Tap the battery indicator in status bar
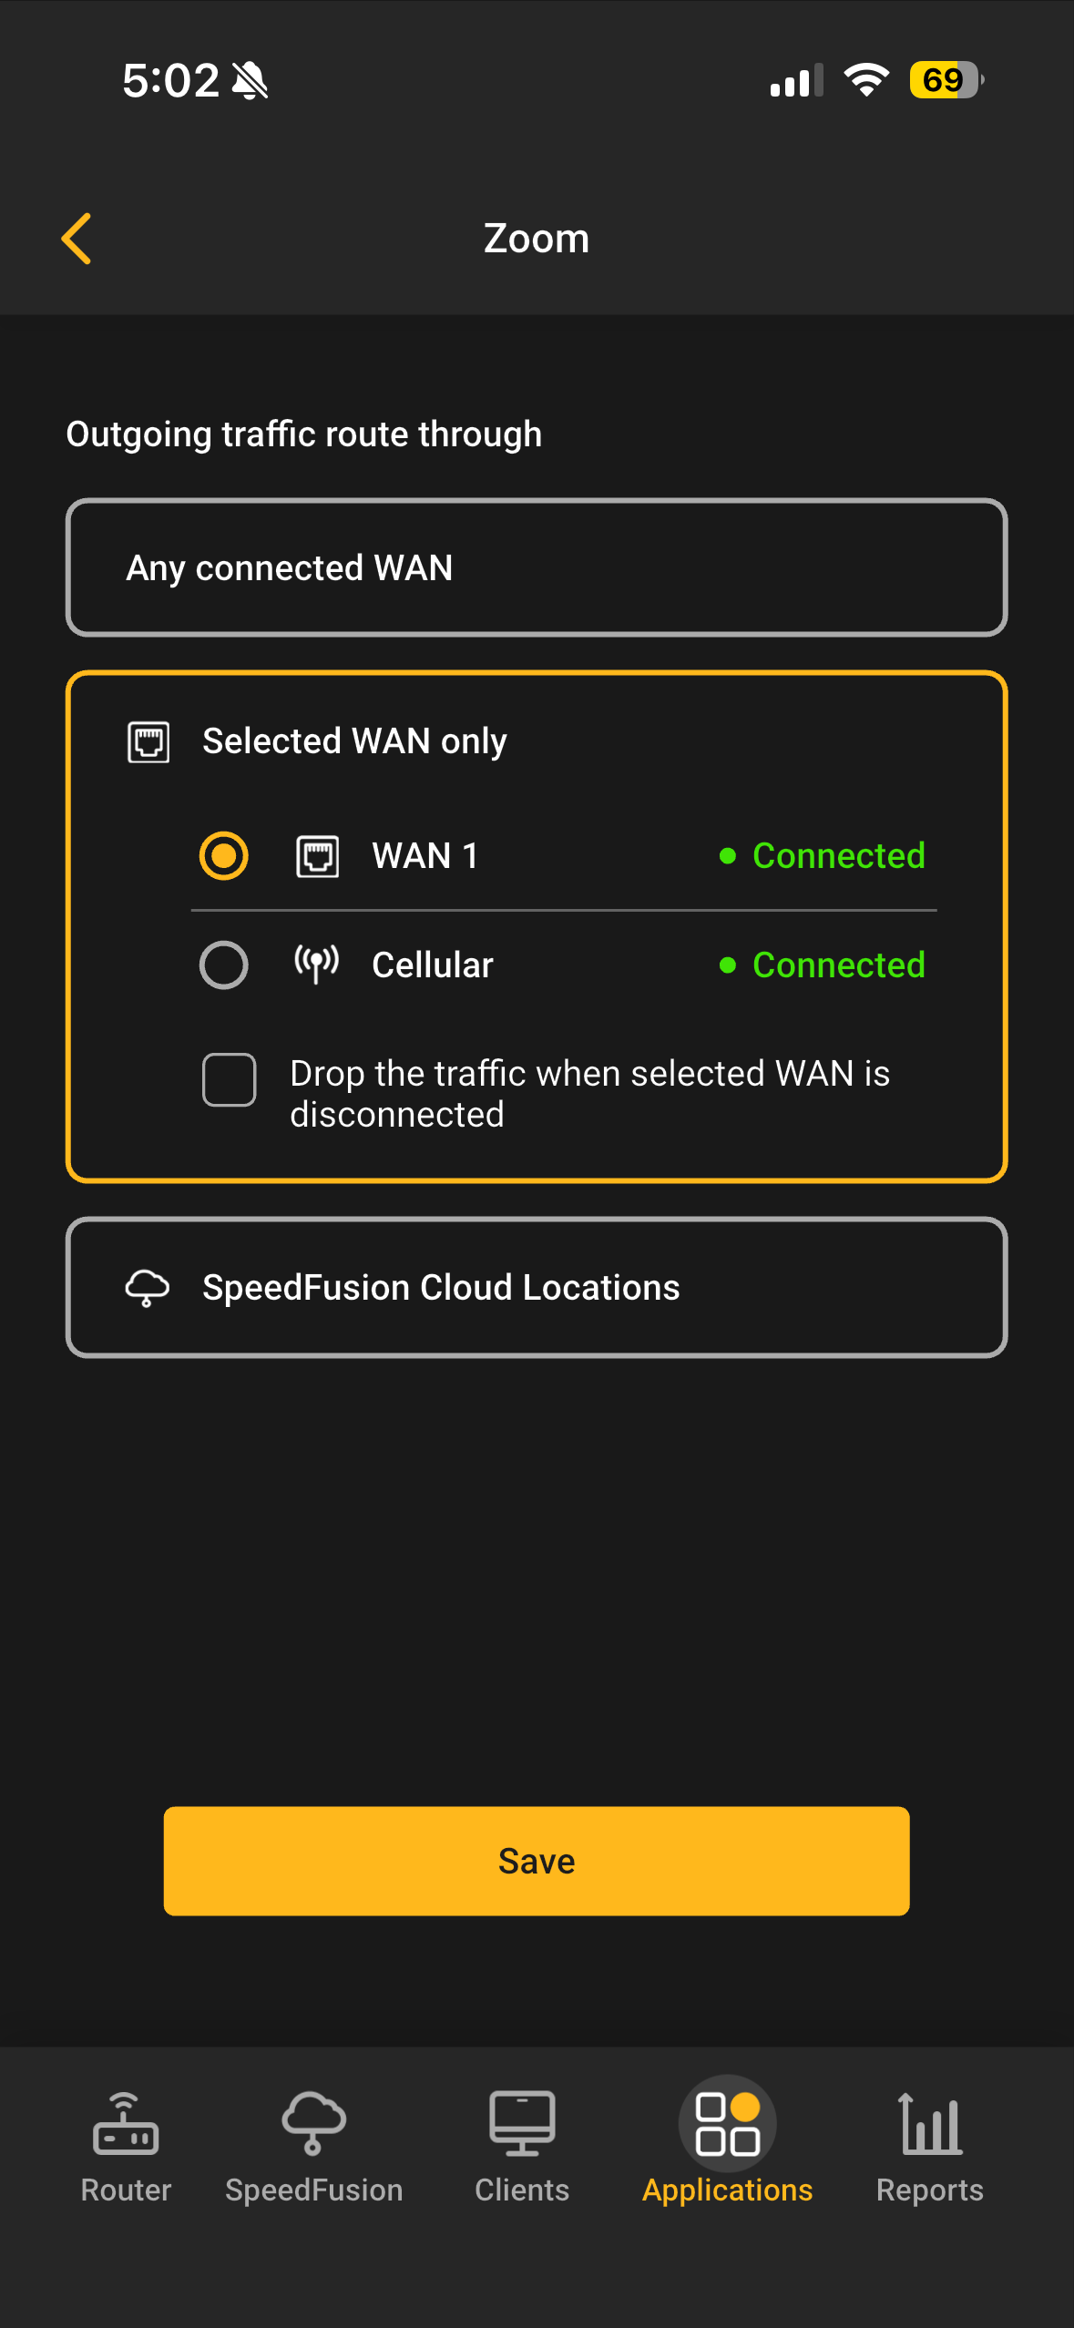Screen dimensions: 1074x2328 tap(946, 80)
